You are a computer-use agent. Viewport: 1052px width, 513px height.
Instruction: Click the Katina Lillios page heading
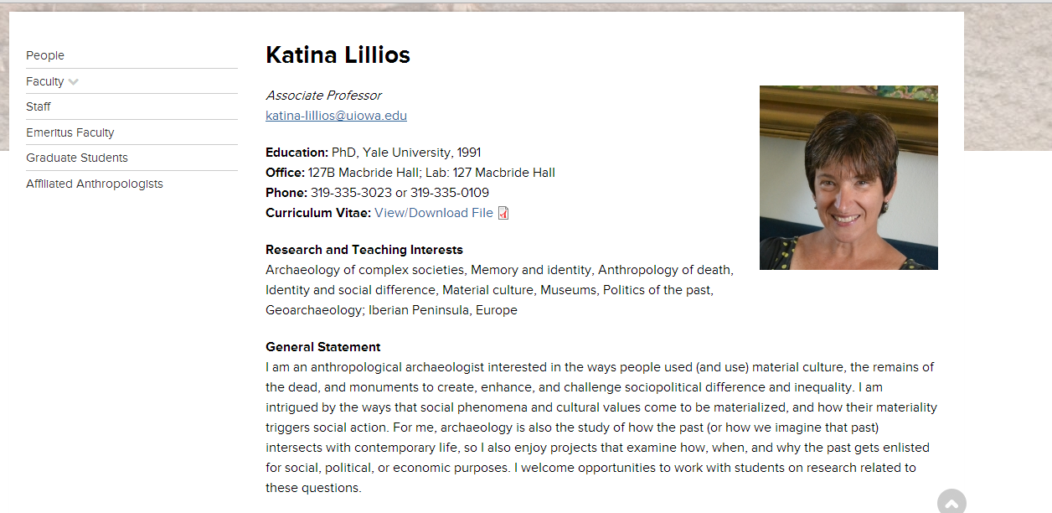pos(338,55)
